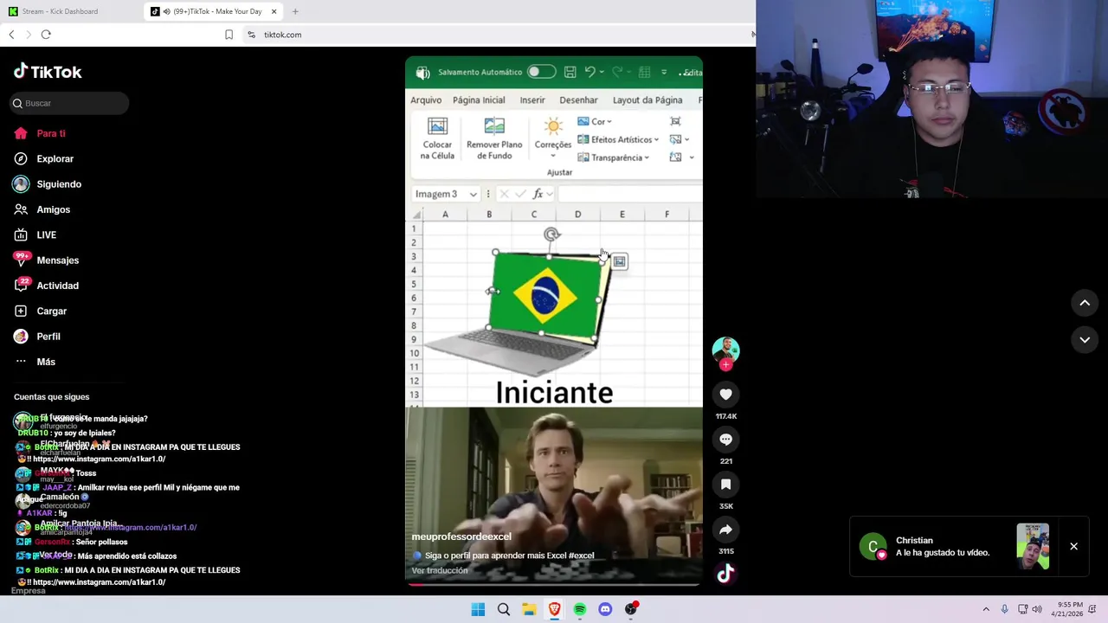The image size is (1108, 623).
Task: Open the Actividad notifications
Action: [57, 286]
